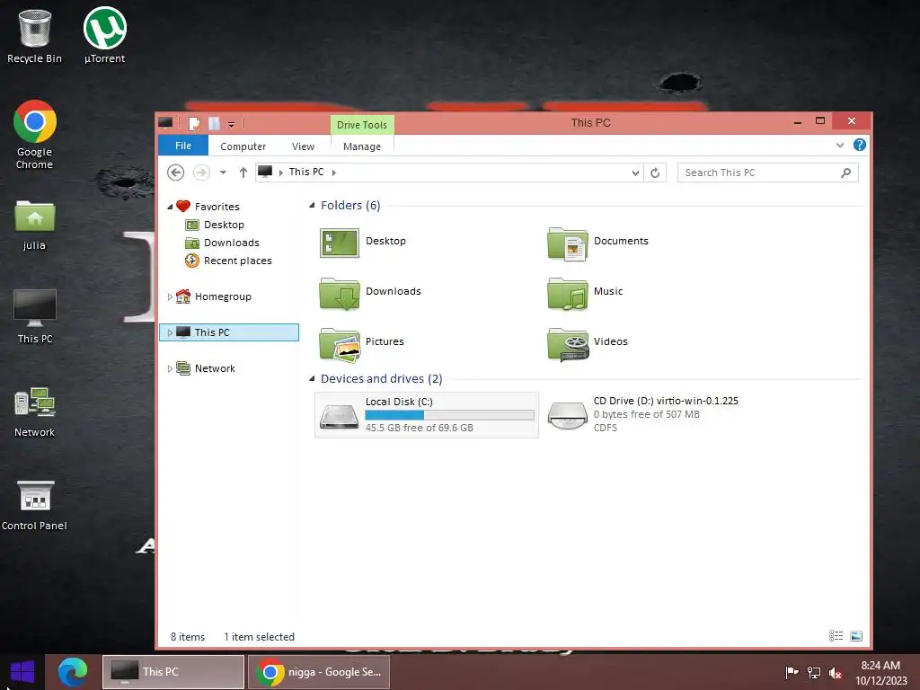The height and width of the screenshot is (690, 920).
Task: Collapse the Devices and drives section
Action: [x=312, y=379]
